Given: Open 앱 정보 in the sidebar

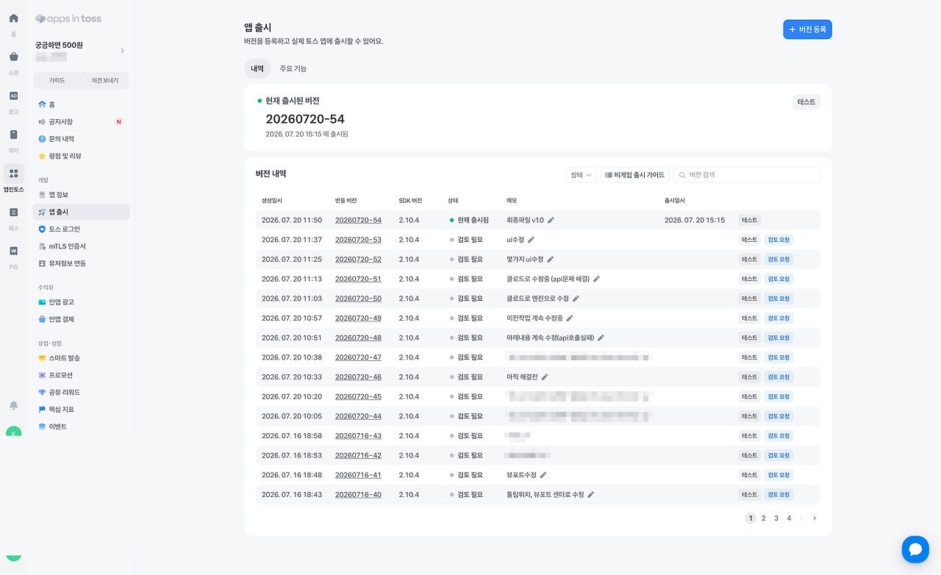Looking at the screenshot, I should (81, 195).
